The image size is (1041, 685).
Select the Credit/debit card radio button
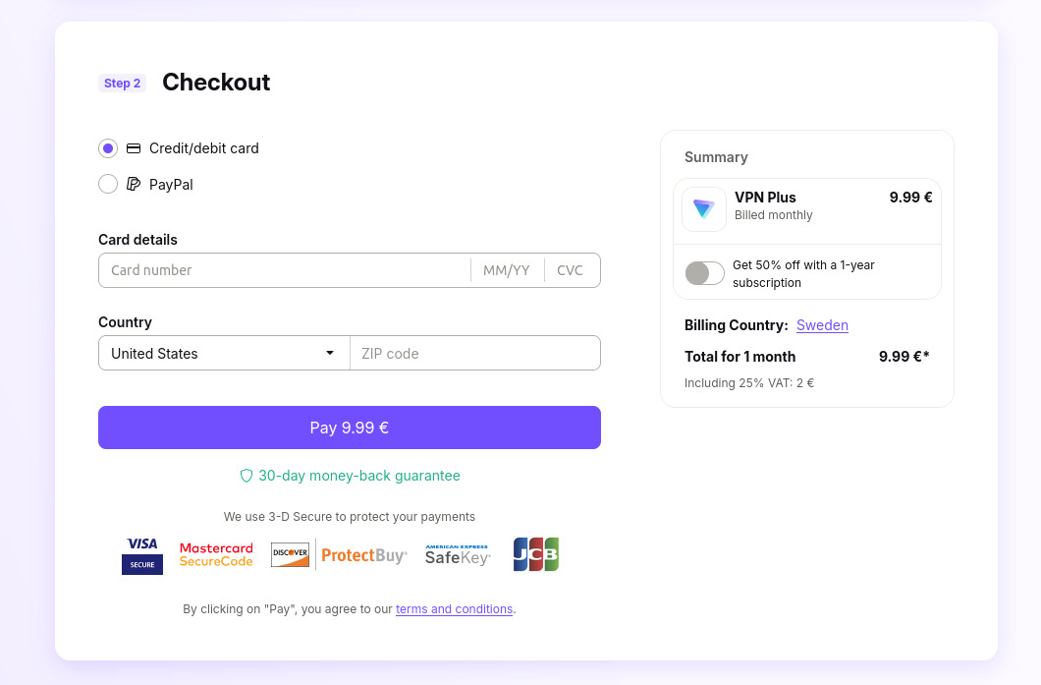(108, 148)
